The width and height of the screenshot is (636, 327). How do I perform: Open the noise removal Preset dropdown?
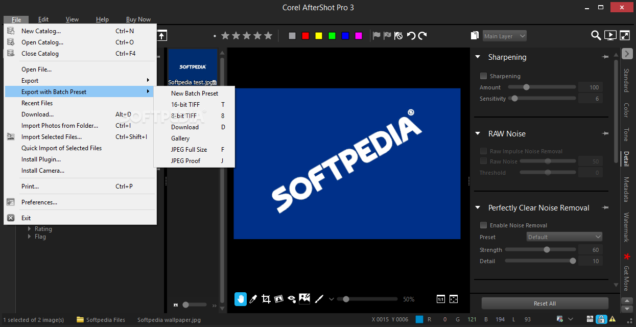click(564, 237)
